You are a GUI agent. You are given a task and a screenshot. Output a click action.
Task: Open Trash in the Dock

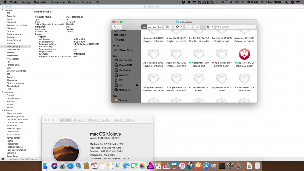[257, 166]
